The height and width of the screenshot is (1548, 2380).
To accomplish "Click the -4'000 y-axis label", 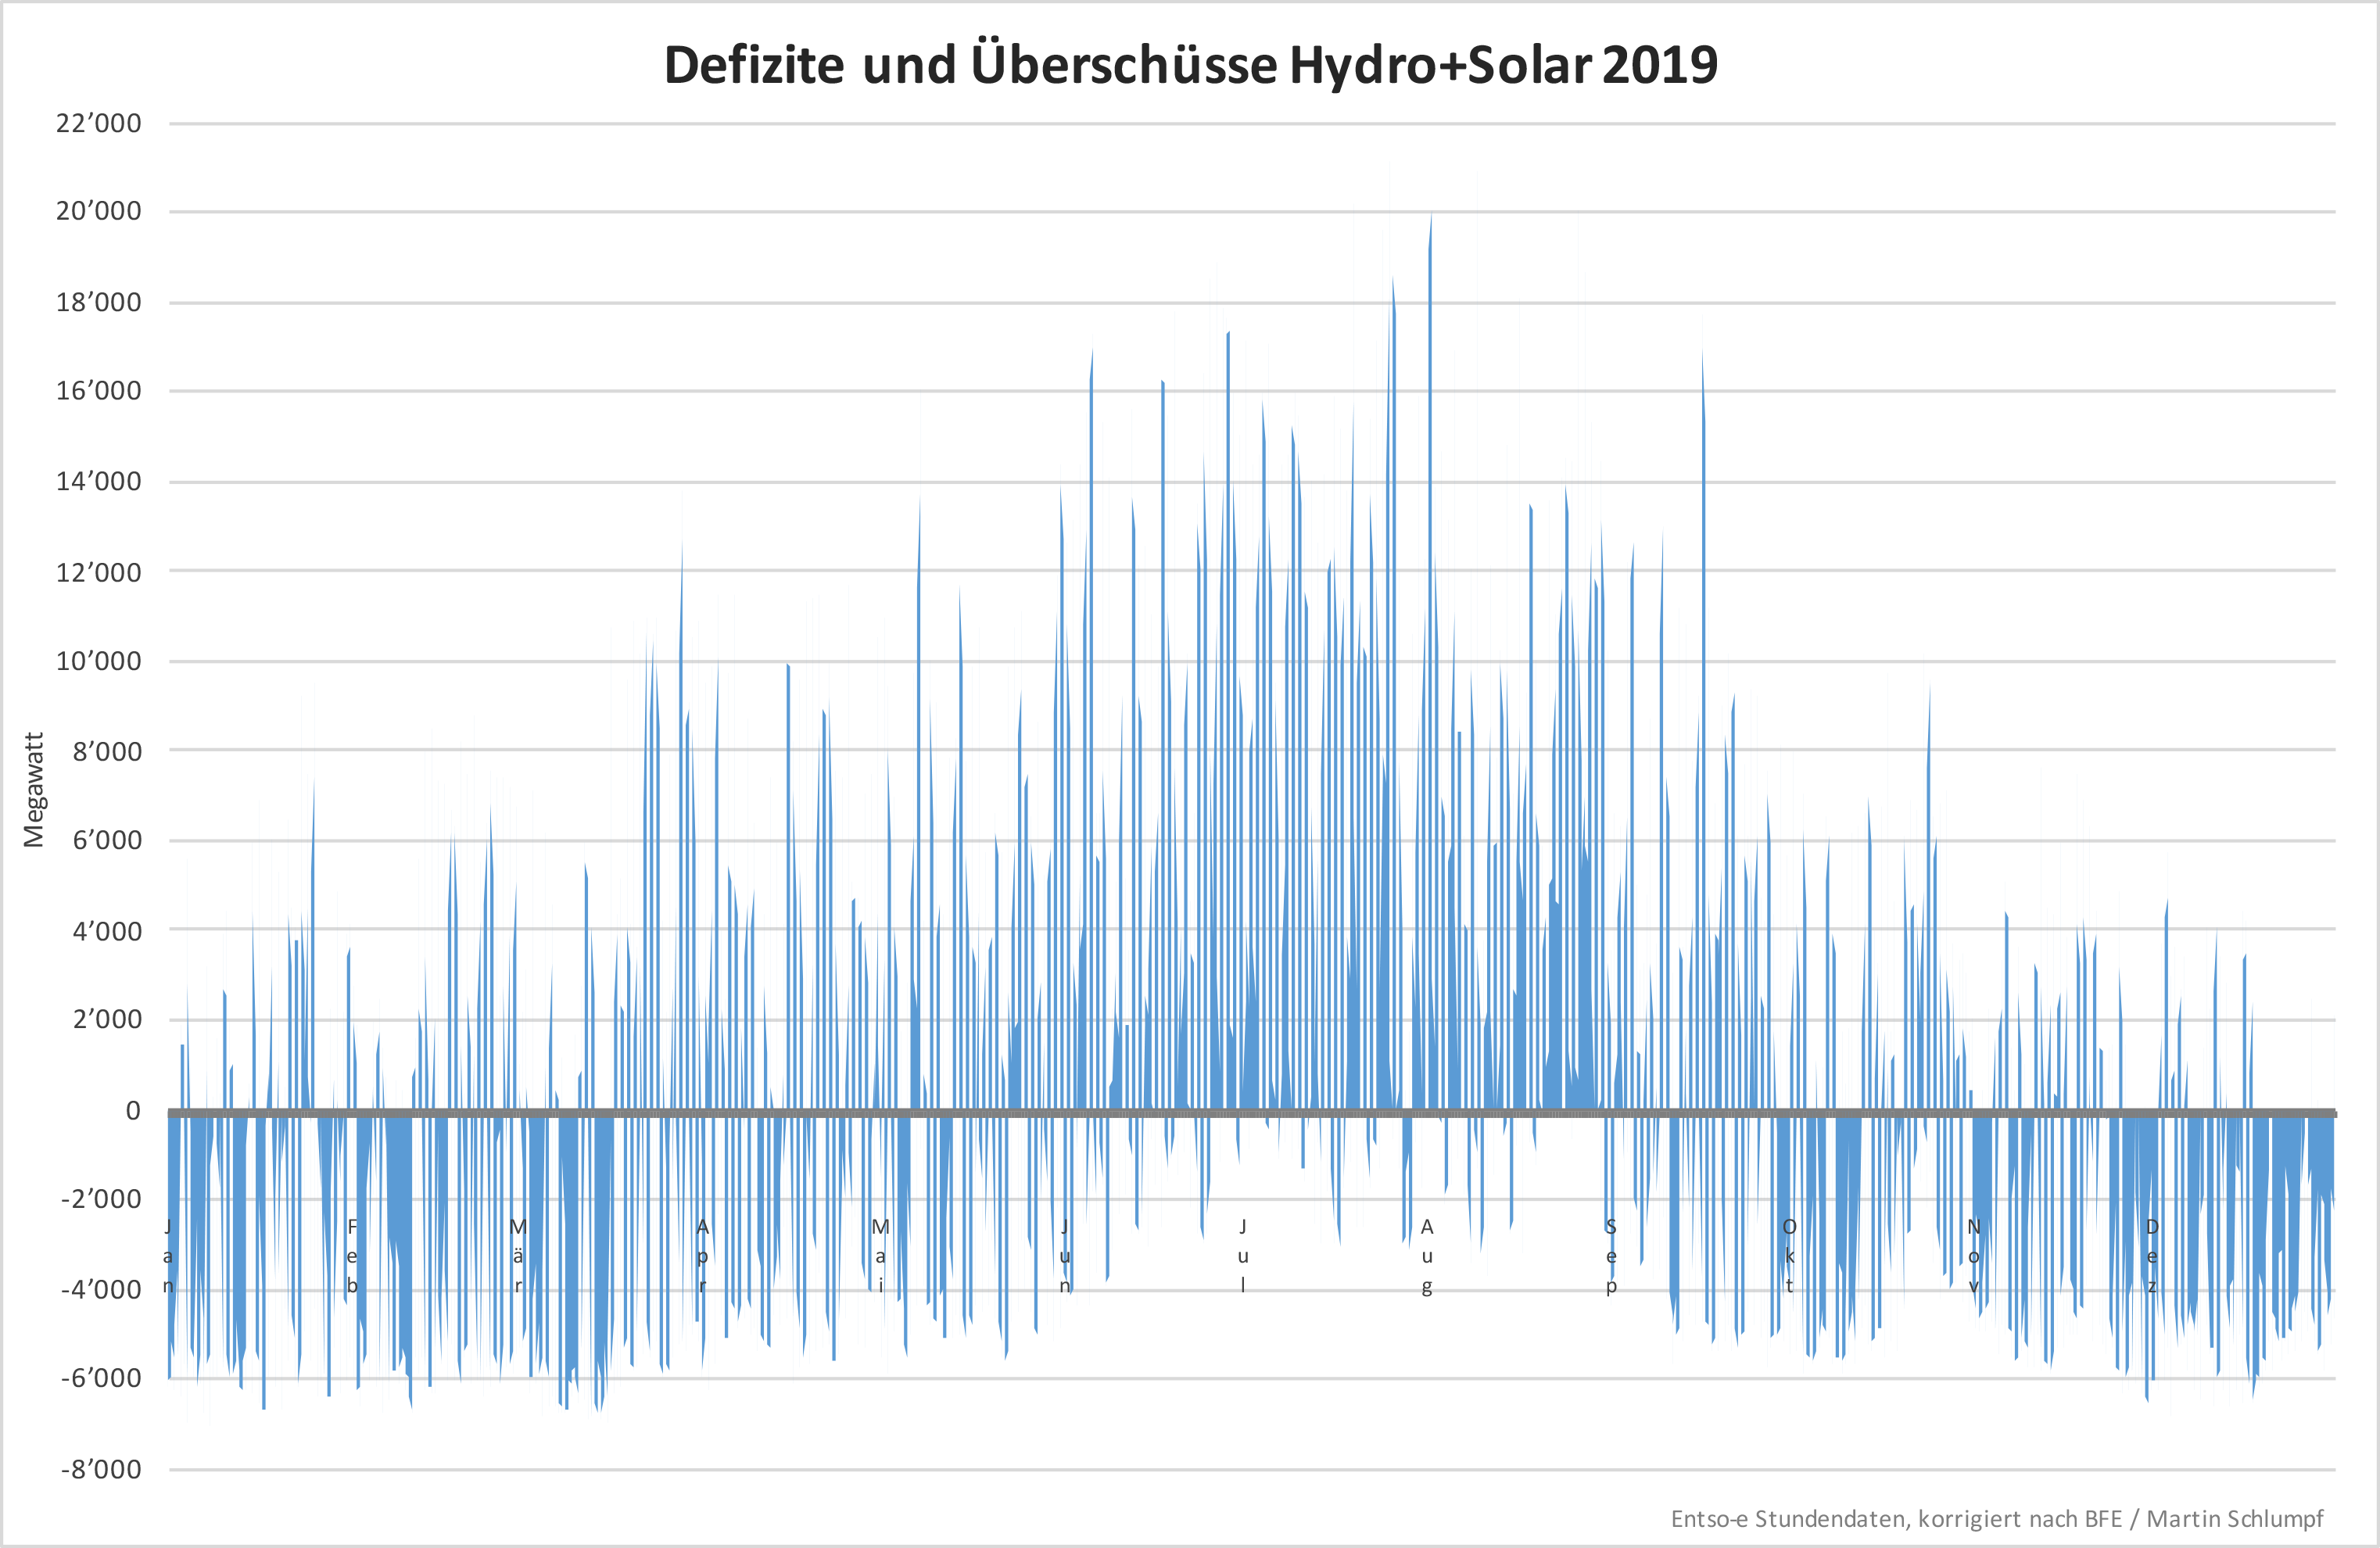I will (x=100, y=1289).
